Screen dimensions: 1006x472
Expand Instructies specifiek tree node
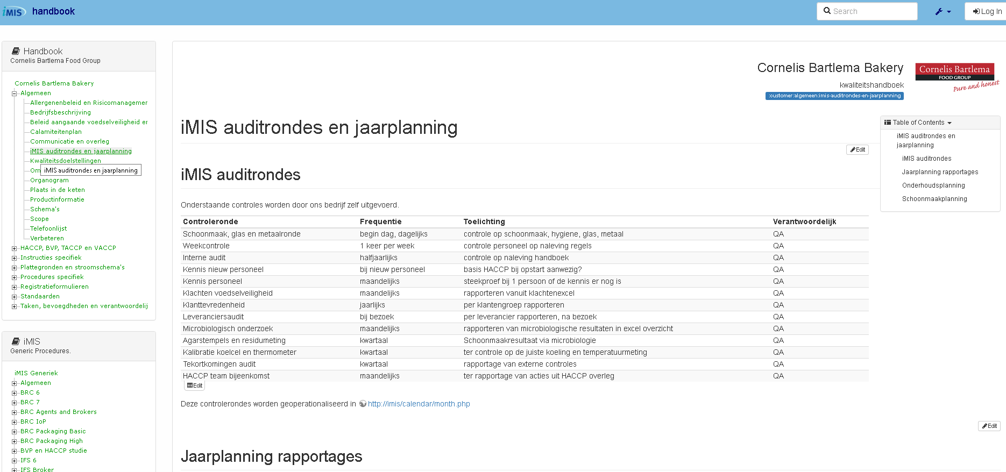[x=15, y=258]
